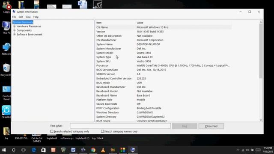Screen dimensions: 274x154
Task: Open the File menu
Action: click(14, 17)
